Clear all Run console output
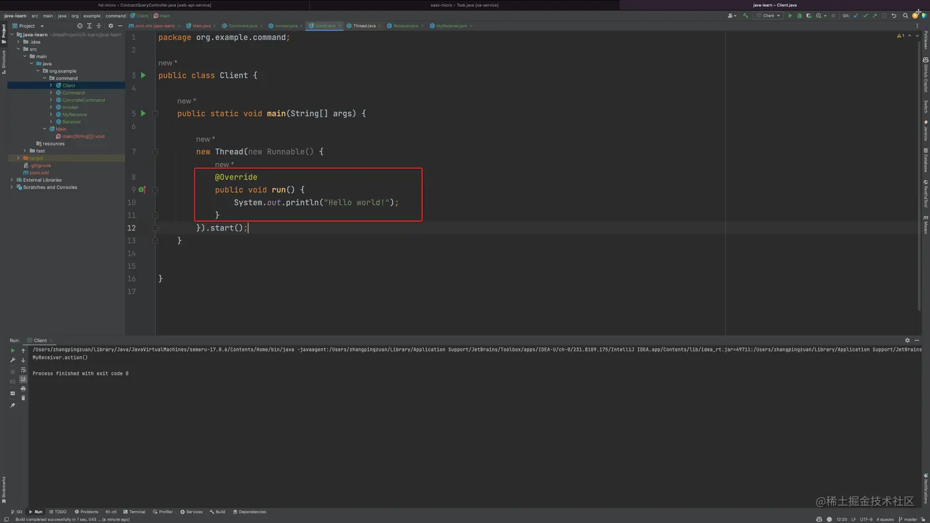This screenshot has width=930, height=523. (x=23, y=398)
